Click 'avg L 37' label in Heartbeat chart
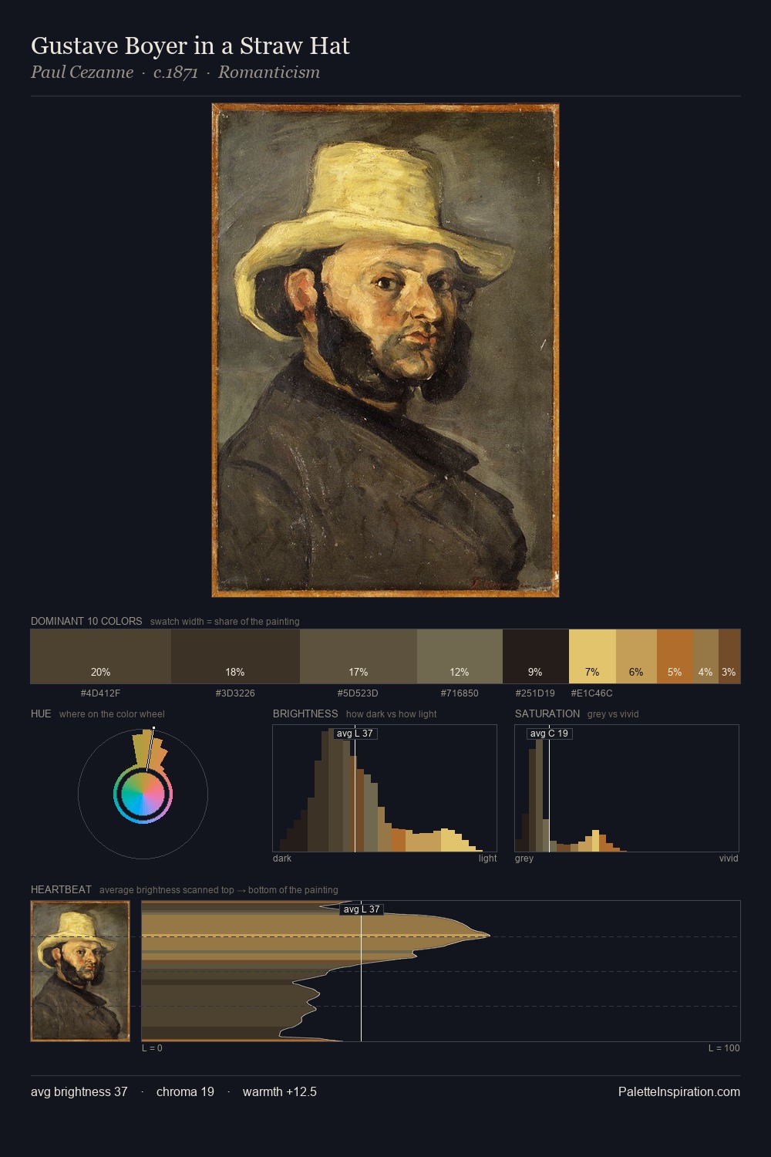Image resolution: width=771 pixels, height=1157 pixels. (362, 909)
